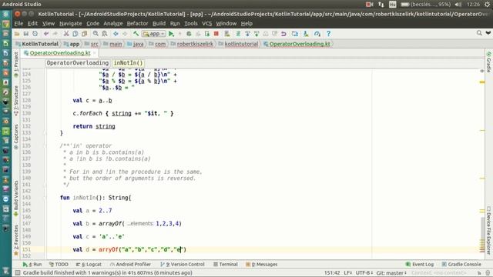This screenshot has height=277, width=493.
Task: Click the OperatorOverloading class breadcrumb
Action: click(77, 63)
